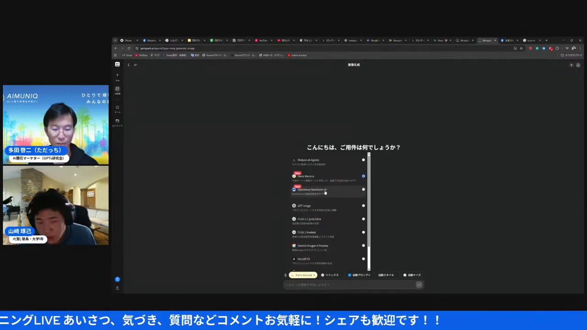This screenshot has height=330, width=587.
Task: Click the attachment paperclip icon
Action: point(285,275)
